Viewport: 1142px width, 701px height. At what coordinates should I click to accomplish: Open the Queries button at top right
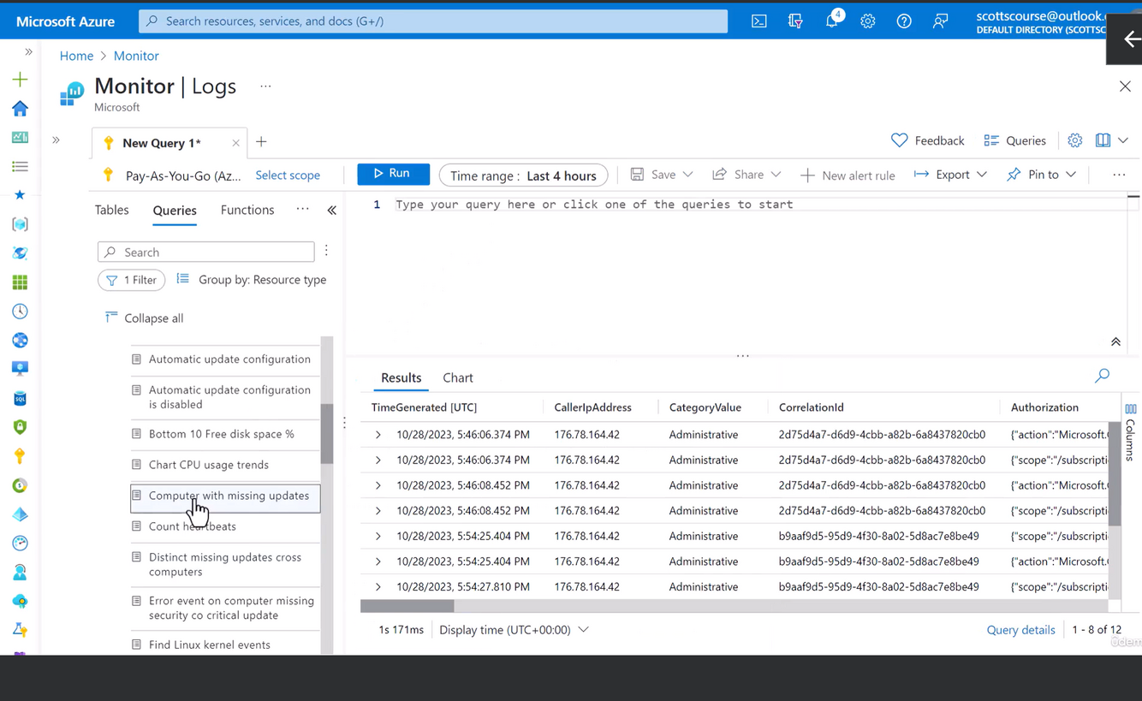1014,140
